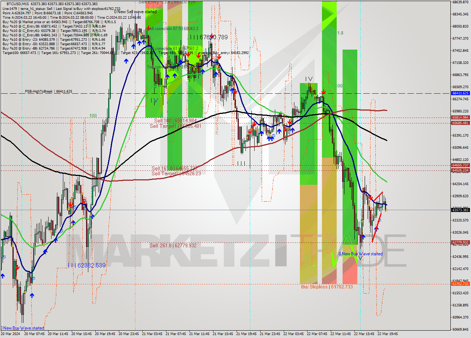The image size is (471, 338).
Task: Click the blue 66411.625 price tag
Action: 460,93
